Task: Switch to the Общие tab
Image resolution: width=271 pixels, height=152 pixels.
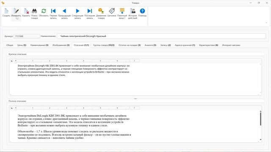Action: pyautogui.click(x=10, y=45)
